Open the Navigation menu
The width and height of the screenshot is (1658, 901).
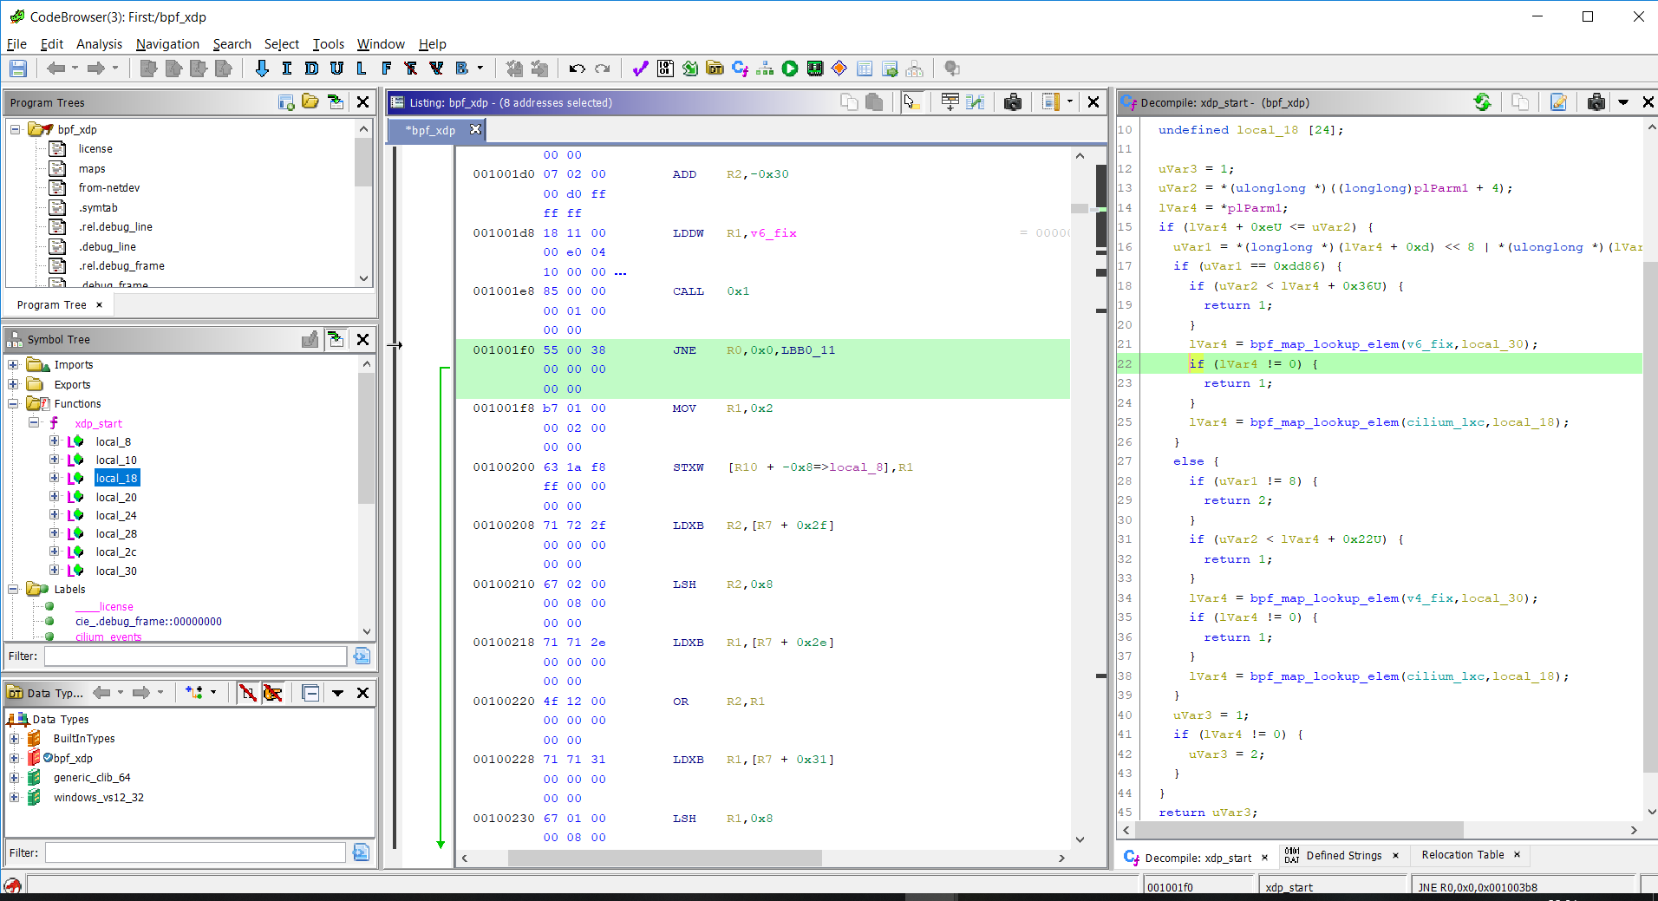tap(167, 44)
